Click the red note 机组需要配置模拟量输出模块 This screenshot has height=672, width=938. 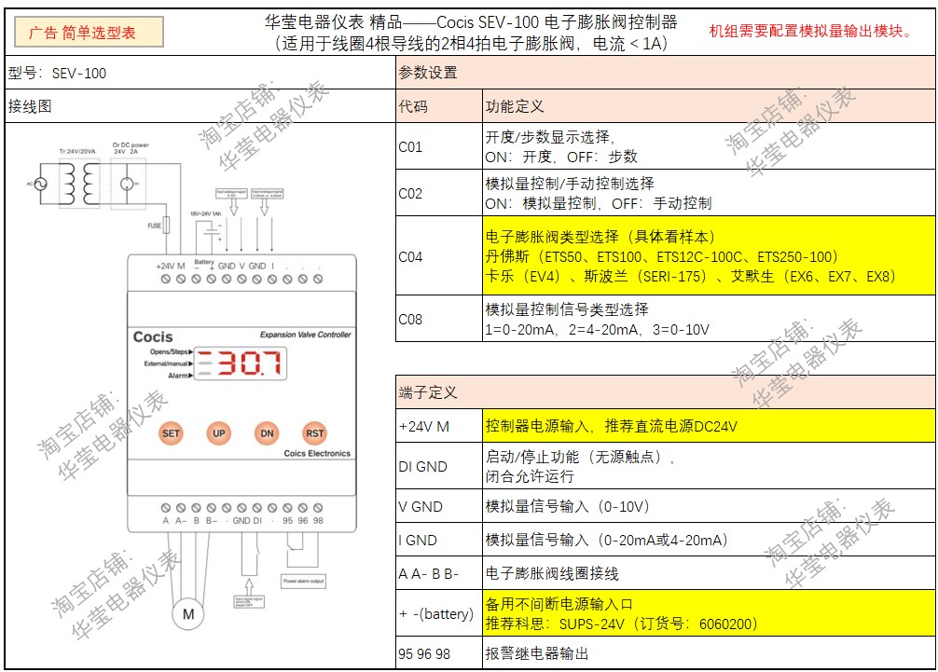(x=812, y=31)
